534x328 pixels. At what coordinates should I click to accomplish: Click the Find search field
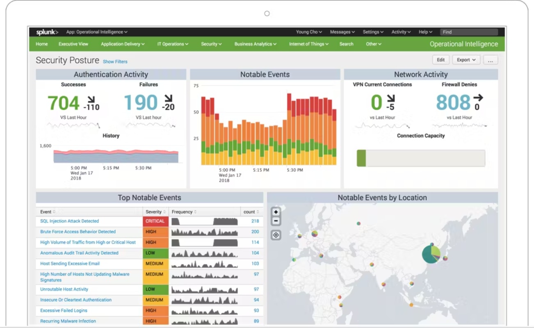coord(469,32)
